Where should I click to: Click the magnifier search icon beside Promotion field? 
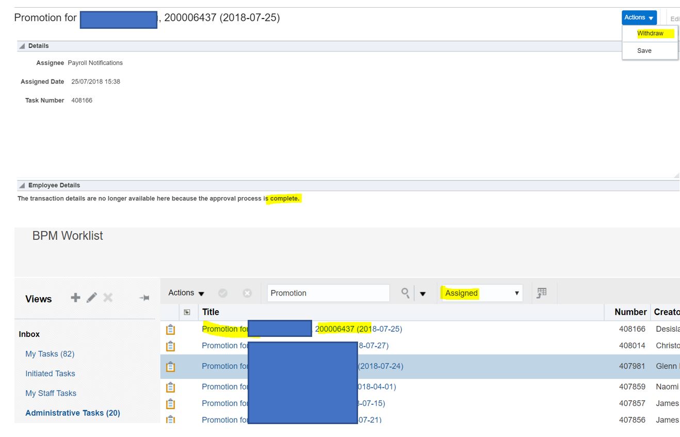[406, 293]
